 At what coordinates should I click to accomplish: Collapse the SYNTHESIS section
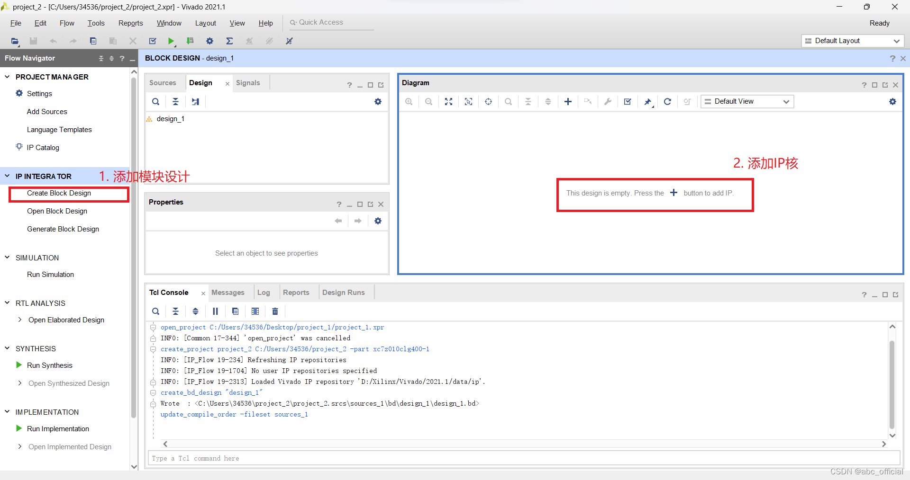(x=7, y=348)
